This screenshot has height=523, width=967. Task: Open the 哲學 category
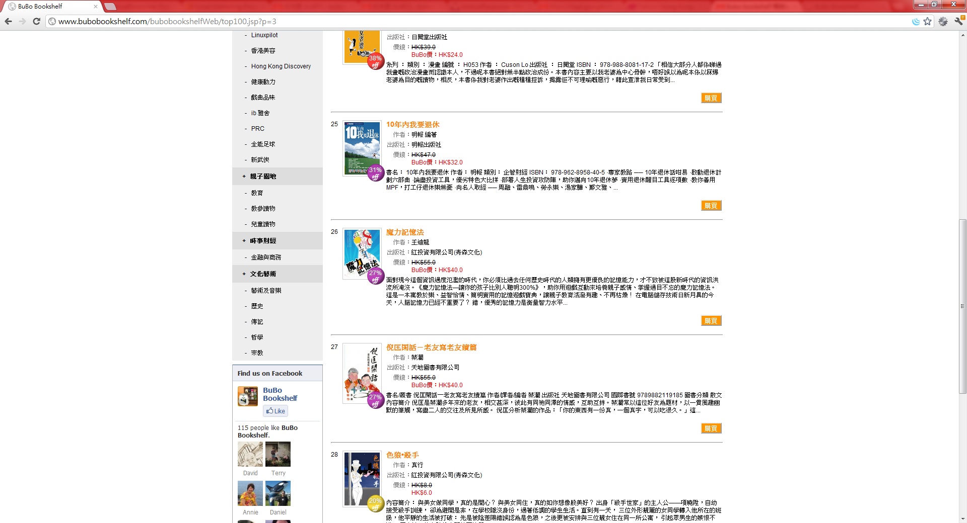tap(257, 337)
